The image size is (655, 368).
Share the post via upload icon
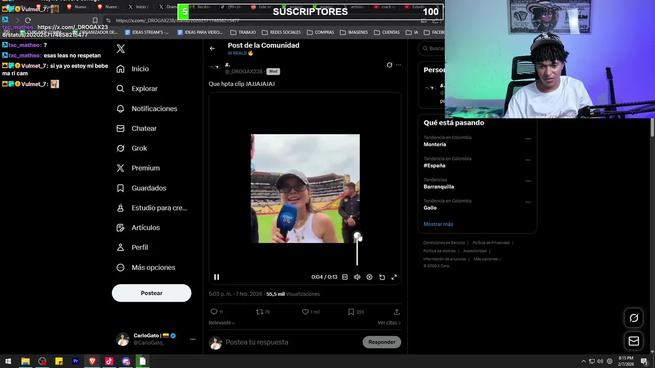coord(397,312)
